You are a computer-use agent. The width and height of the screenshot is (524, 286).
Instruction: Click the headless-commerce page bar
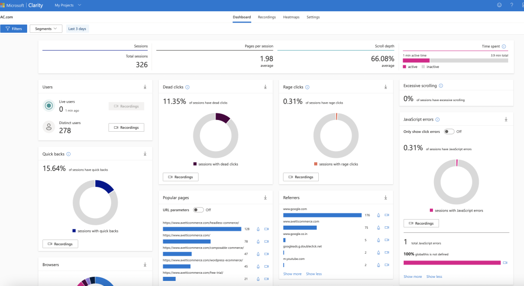[x=202, y=229]
